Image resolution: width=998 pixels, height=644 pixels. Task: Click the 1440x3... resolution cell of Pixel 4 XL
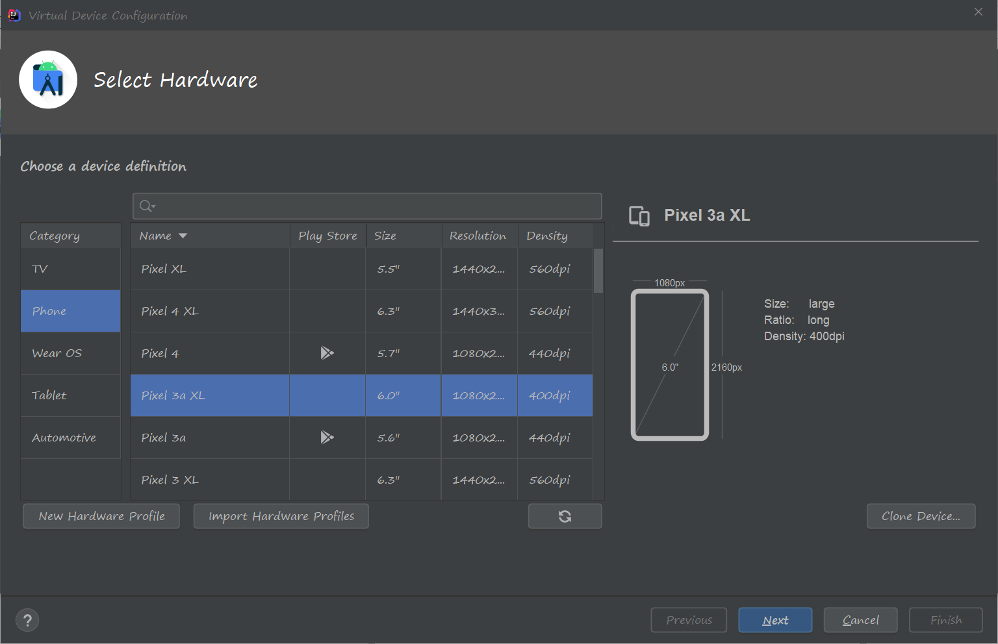480,311
